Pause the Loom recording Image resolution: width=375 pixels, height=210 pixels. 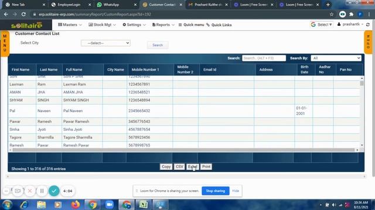[42, 191]
